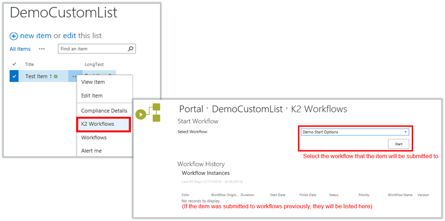Click the DemoCustomList page title

pyautogui.click(x=64, y=13)
